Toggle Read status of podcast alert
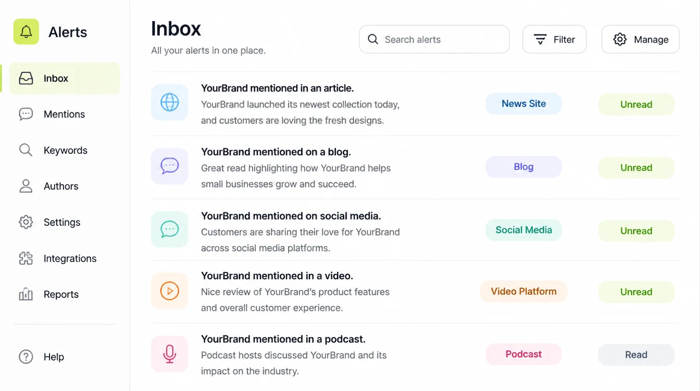The width and height of the screenshot is (700, 391). tap(636, 355)
